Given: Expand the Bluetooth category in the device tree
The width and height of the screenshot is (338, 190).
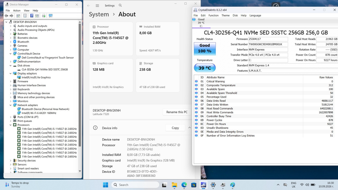Looking at the screenshot, I should click(x=11, y=42).
